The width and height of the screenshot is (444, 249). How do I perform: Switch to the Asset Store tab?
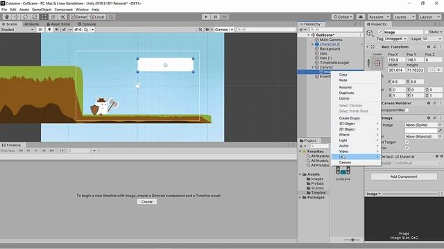click(x=58, y=24)
